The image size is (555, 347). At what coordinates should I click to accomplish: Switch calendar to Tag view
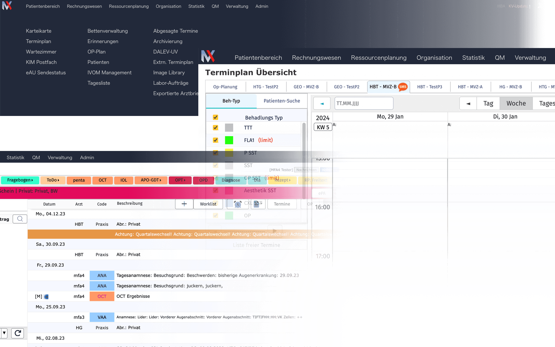pyautogui.click(x=488, y=104)
